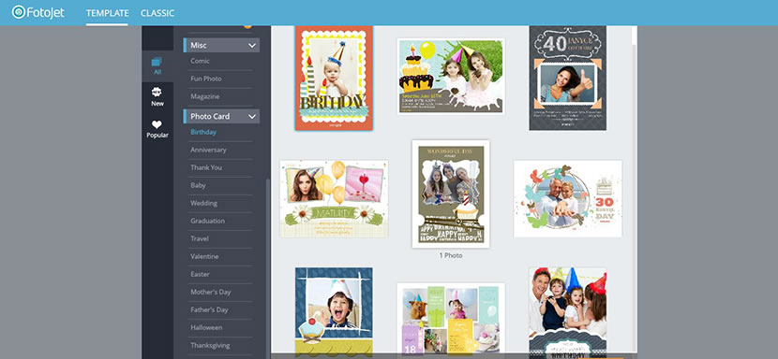Pick the dark 40 chalkboard template
Screen dimensions: 778x359
click(x=568, y=78)
